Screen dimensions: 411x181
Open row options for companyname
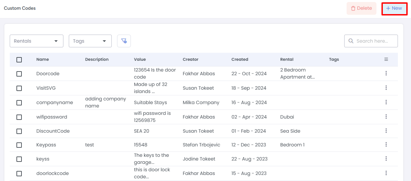coord(386,102)
